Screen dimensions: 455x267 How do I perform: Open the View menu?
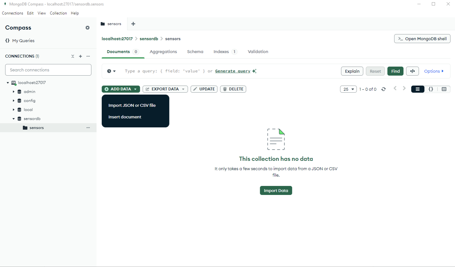[x=42, y=13]
